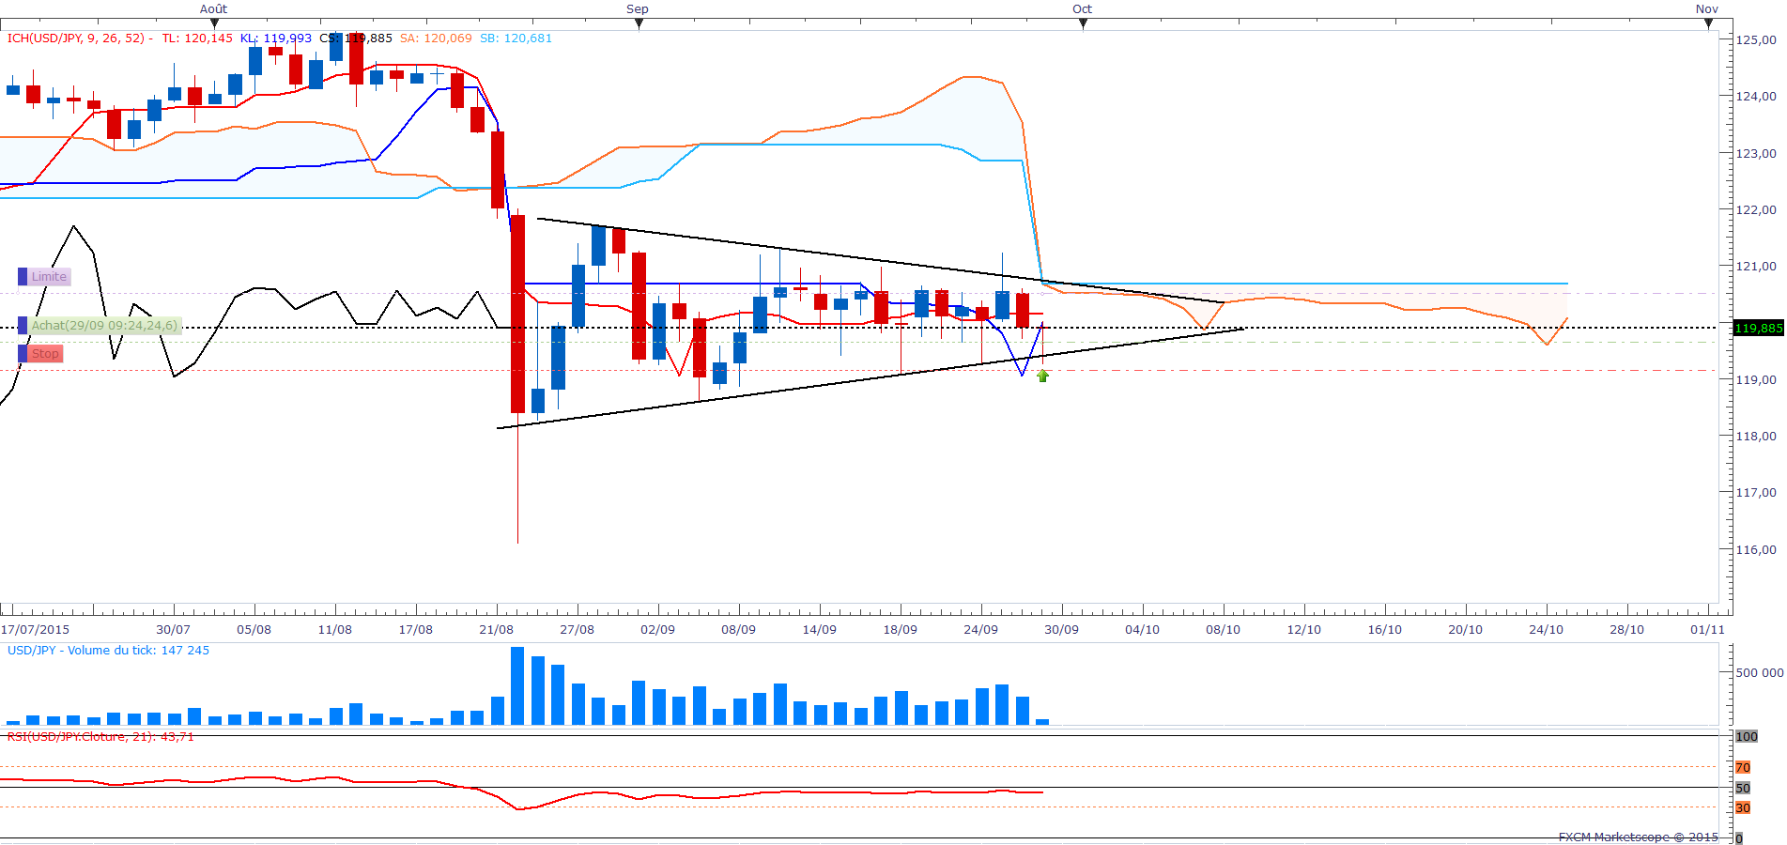
Task: Click the Sep month marker triangle
Action: point(639,23)
